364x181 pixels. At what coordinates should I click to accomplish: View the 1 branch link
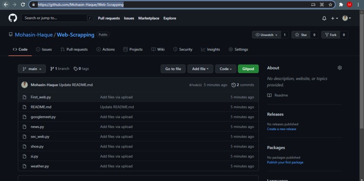click(x=60, y=69)
